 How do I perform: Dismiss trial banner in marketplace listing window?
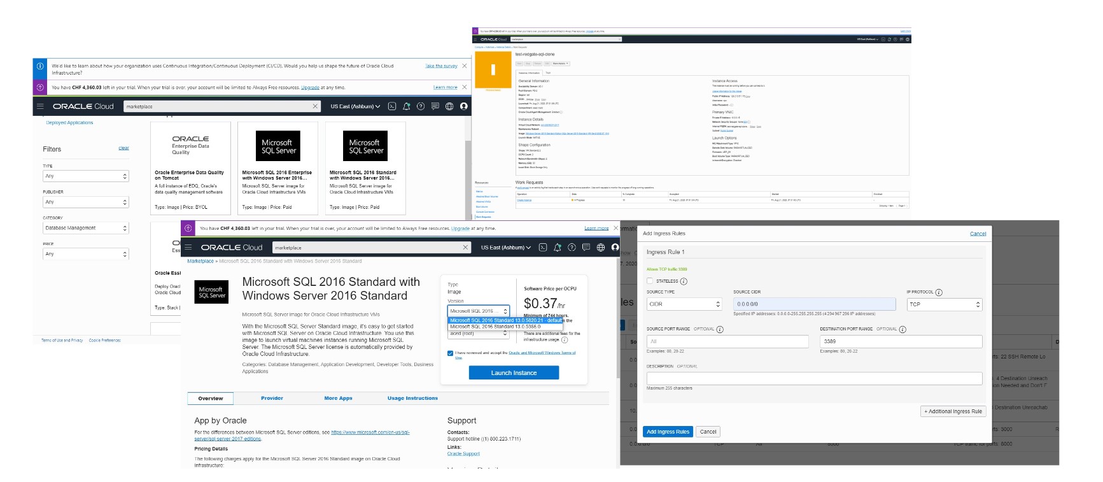pos(464,87)
